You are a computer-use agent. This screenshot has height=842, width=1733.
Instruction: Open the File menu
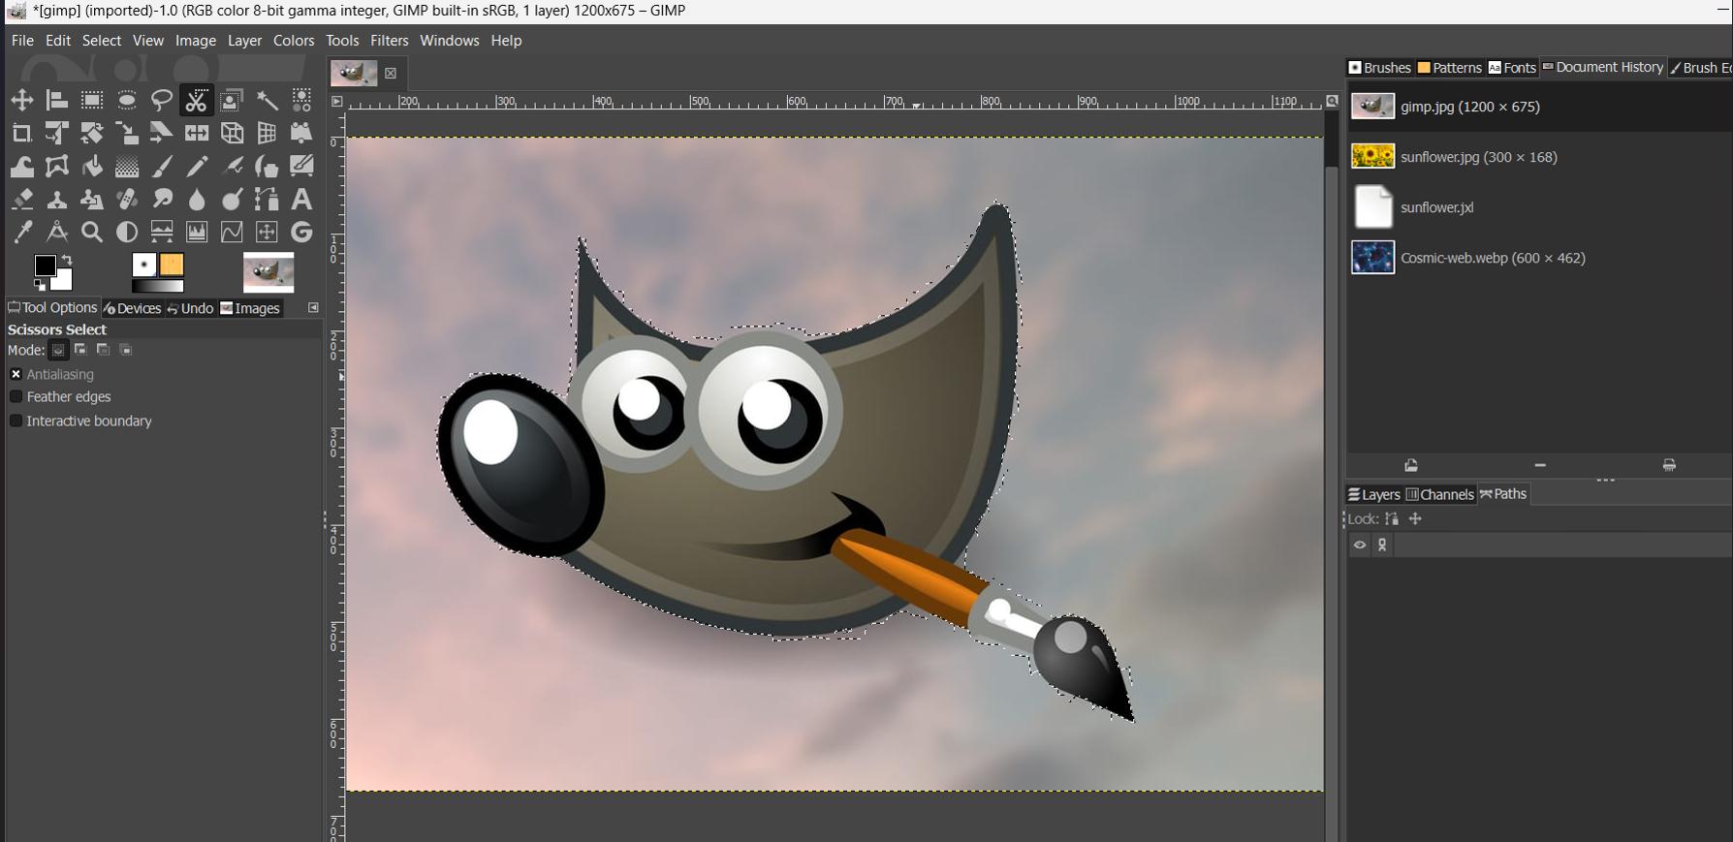point(22,41)
